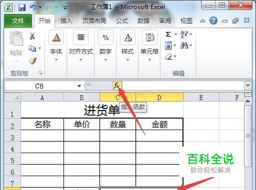The image size is (256, 190).
Task: Switch to the 插入 tab
Action: click(66, 21)
